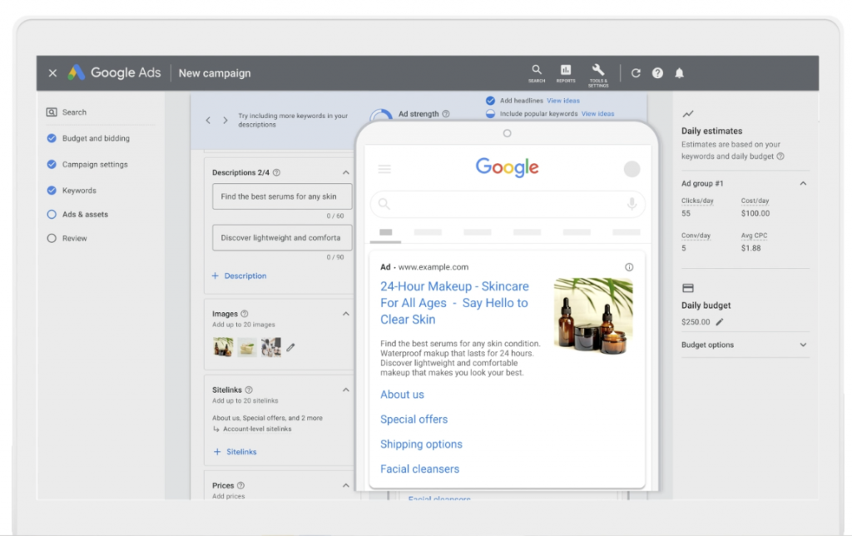Click the first description text field
852x536 pixels.
[281, 197]
